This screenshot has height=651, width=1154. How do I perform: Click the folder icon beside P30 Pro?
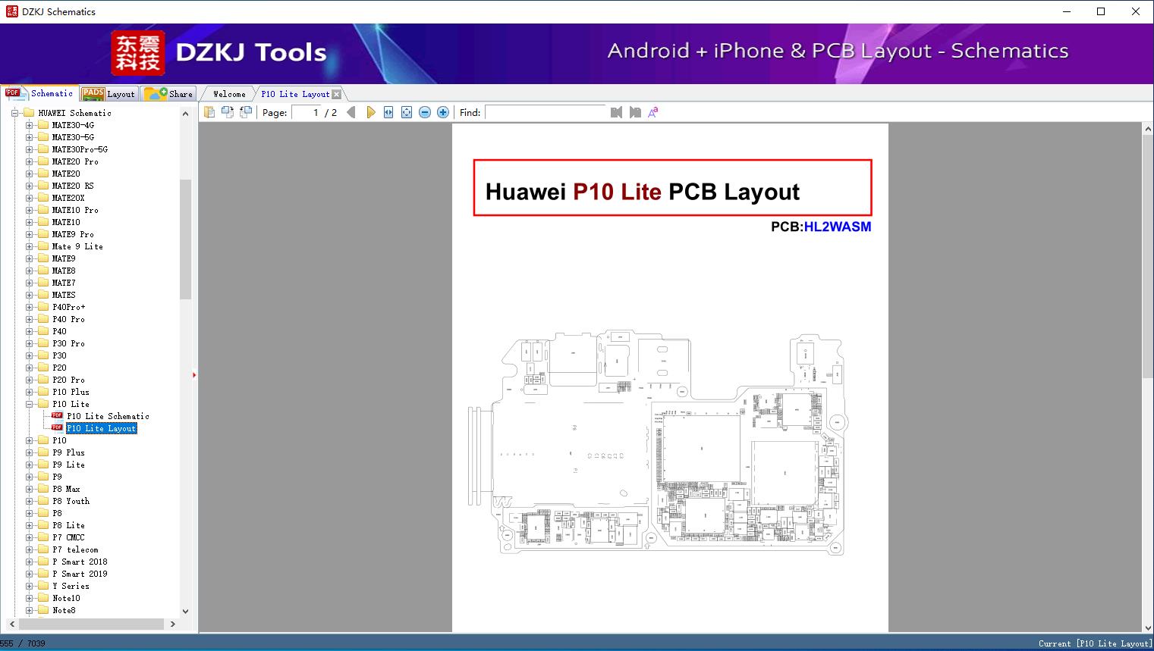click(43, 343)
